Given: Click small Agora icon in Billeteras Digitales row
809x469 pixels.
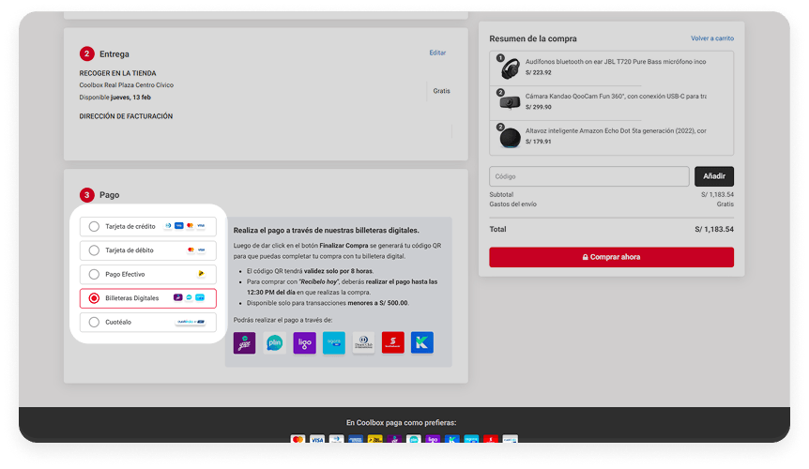Looking at the screenshot, I should tap(200, 297).
